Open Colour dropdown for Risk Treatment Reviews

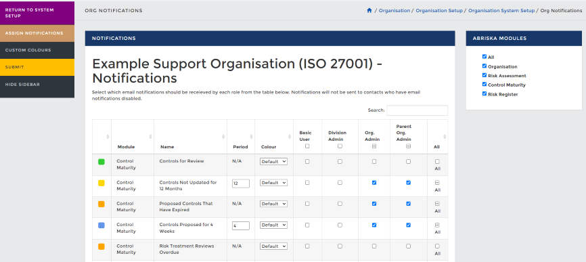coord(273,246)
